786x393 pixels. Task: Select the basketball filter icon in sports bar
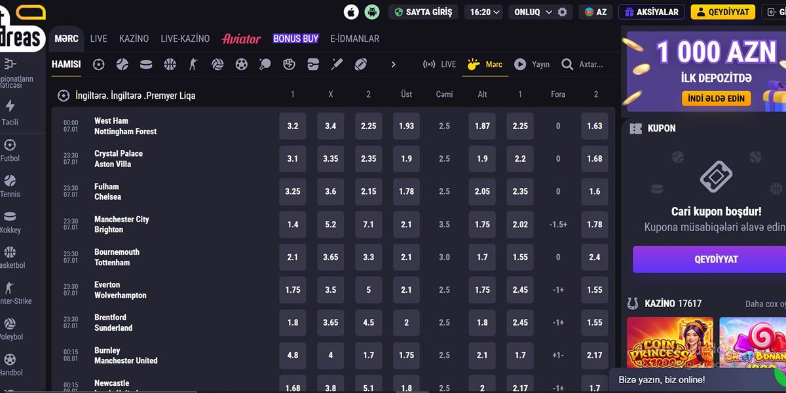[170, 64]
